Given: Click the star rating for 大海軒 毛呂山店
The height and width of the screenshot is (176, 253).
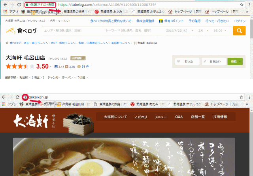Looking at the screenshot, I should (x=20, y=66).
